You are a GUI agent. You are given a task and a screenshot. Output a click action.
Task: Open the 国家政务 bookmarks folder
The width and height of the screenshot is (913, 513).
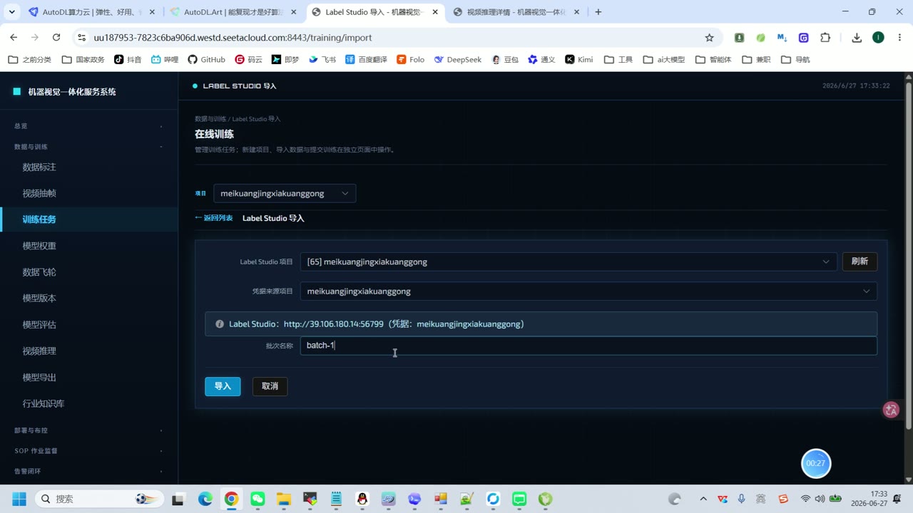(x=83, y=59)
